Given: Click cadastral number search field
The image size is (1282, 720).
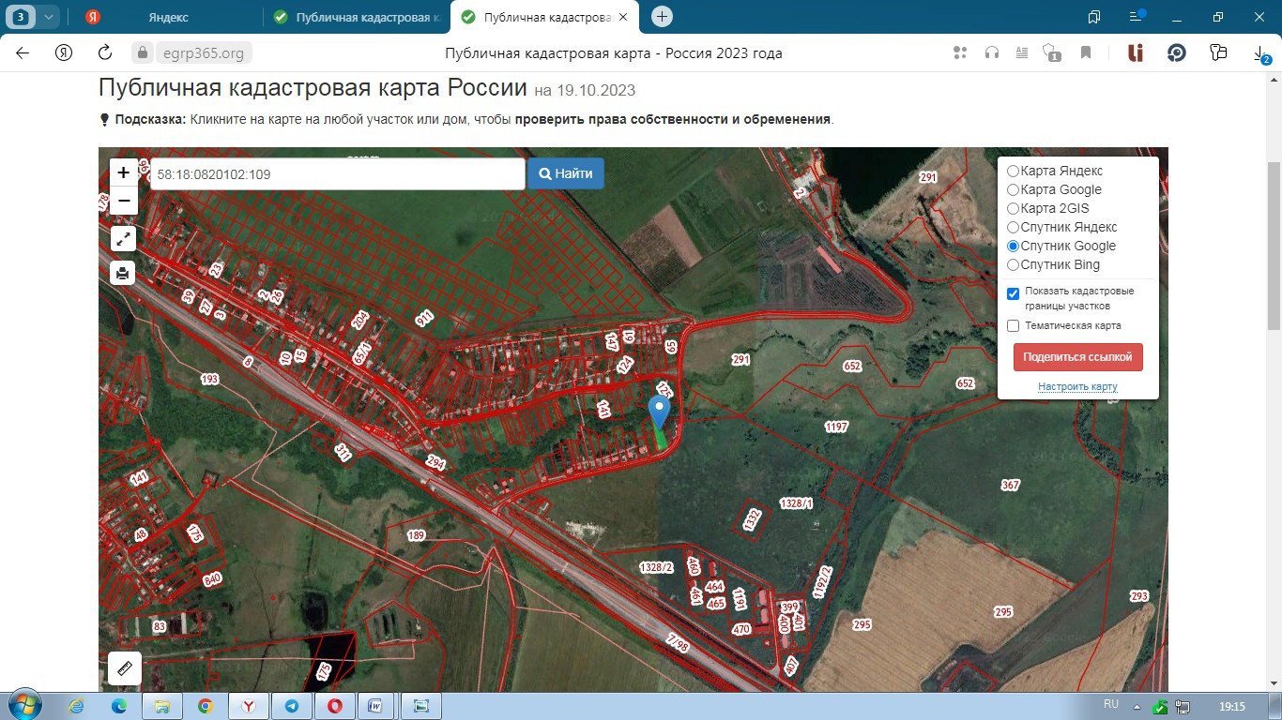Looking at the screenshot, I should 338,173.
